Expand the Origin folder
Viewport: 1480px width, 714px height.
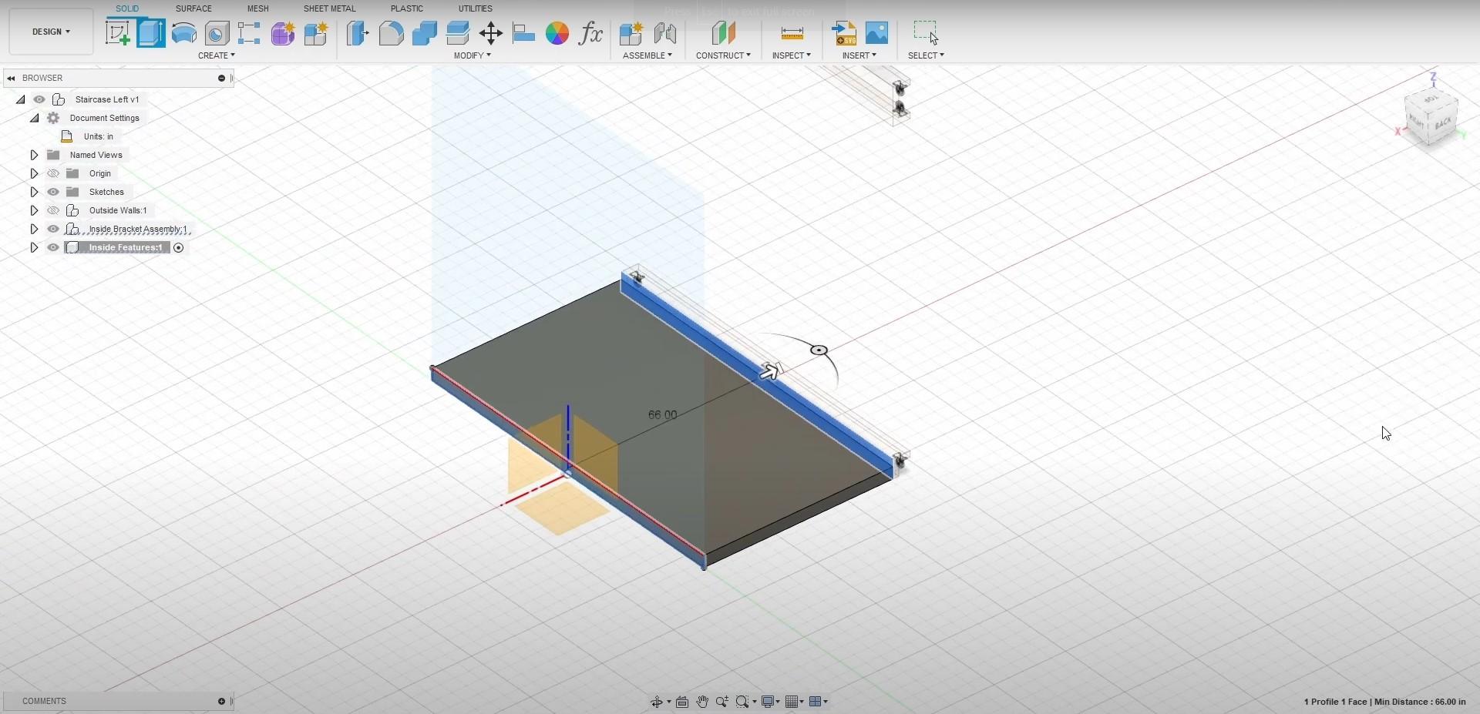(x=34, y=173)
